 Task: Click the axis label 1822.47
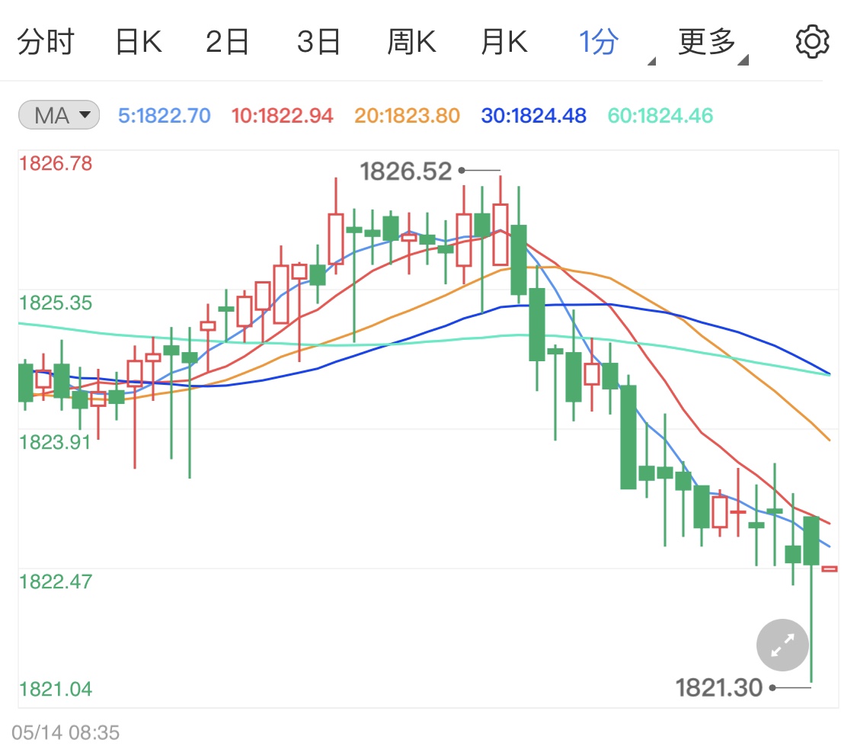tap(56, 581)
